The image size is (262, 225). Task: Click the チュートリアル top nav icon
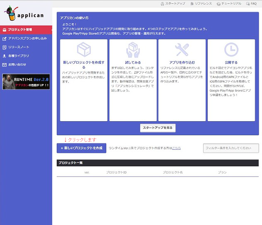pos(218,4)
